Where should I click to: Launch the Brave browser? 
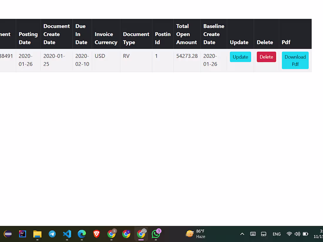pos(97,234)
